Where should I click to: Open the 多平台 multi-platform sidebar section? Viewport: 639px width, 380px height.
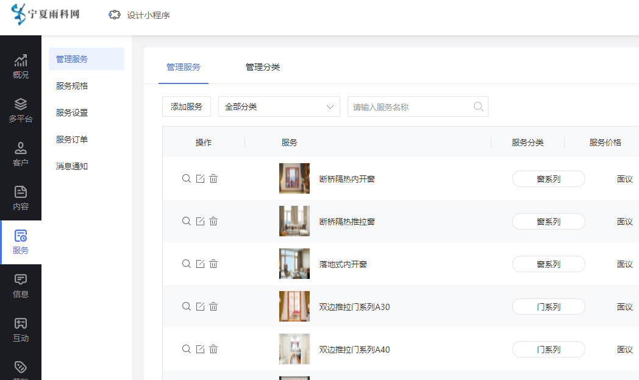(20, 111)
